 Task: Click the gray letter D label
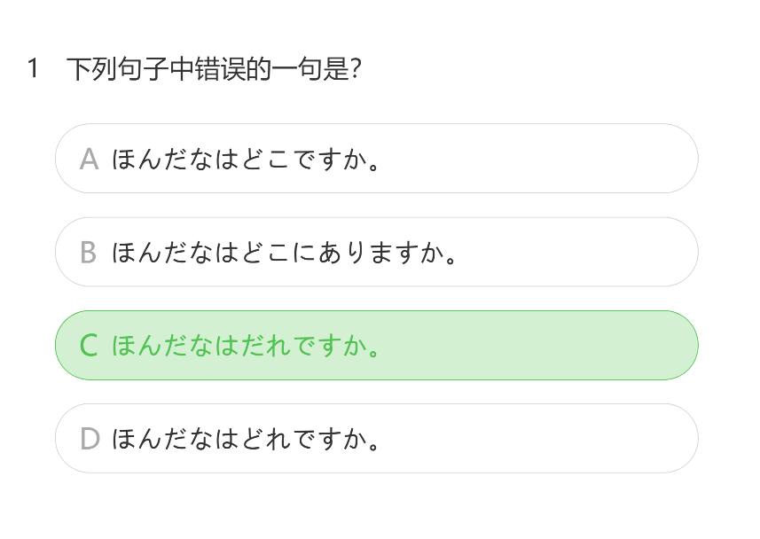[x=89, y=439]
